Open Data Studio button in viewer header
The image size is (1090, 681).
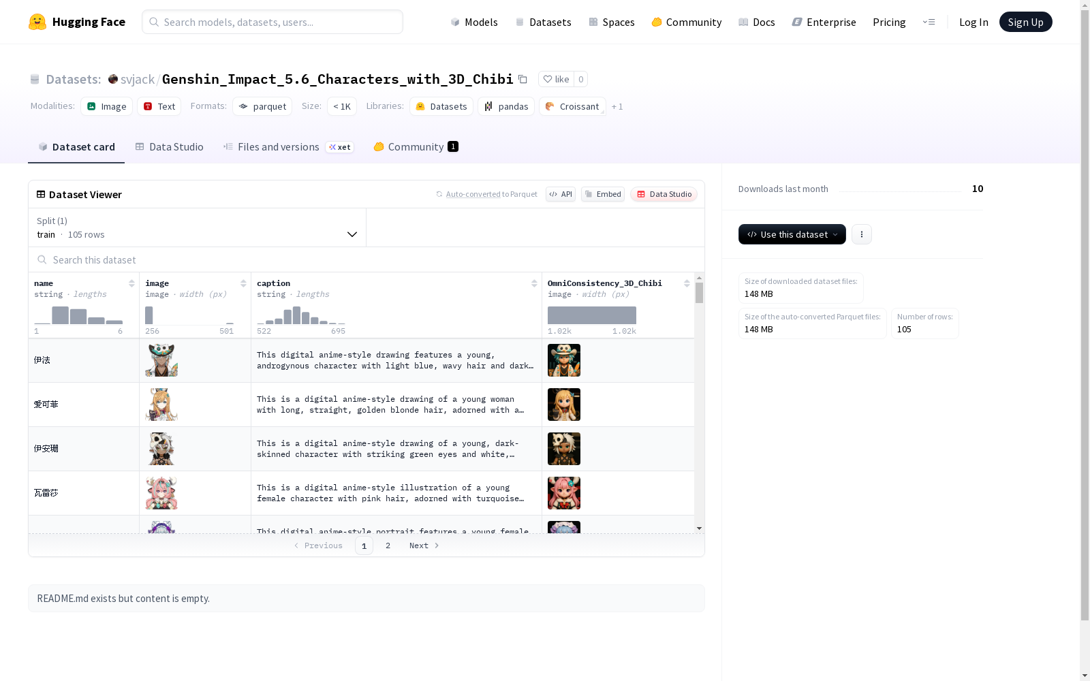click(664, 194)
